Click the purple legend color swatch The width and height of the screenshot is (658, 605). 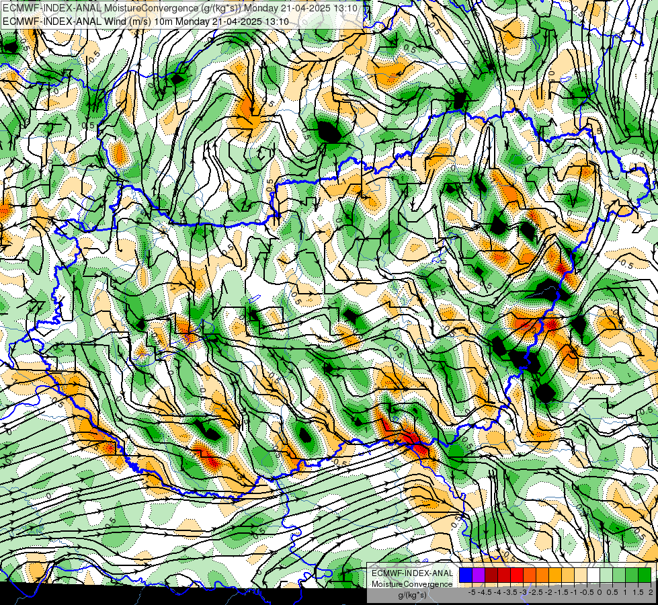[x=479, y=575]
